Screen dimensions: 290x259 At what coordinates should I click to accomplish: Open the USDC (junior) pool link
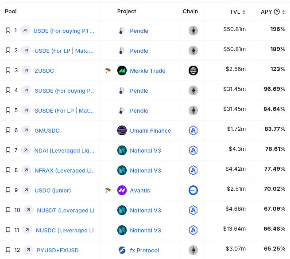[x=53, y=190]
